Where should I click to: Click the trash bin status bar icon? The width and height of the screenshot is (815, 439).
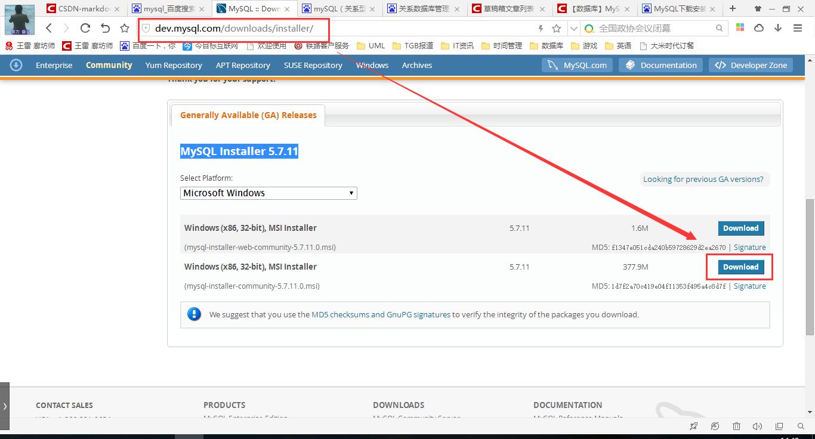pos(736,426)
